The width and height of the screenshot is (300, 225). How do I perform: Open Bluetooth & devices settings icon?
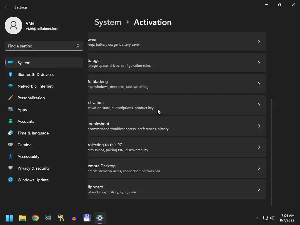click(11, 74)
